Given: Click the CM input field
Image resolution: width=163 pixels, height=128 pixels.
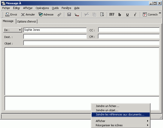Looking at the screenshot, I should (x=129, y=36).
